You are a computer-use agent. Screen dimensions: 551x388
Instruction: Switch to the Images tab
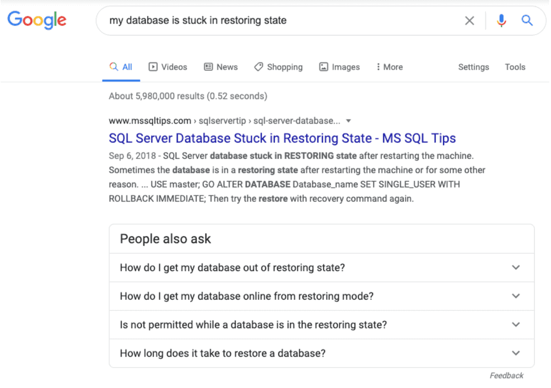(339, 67)
